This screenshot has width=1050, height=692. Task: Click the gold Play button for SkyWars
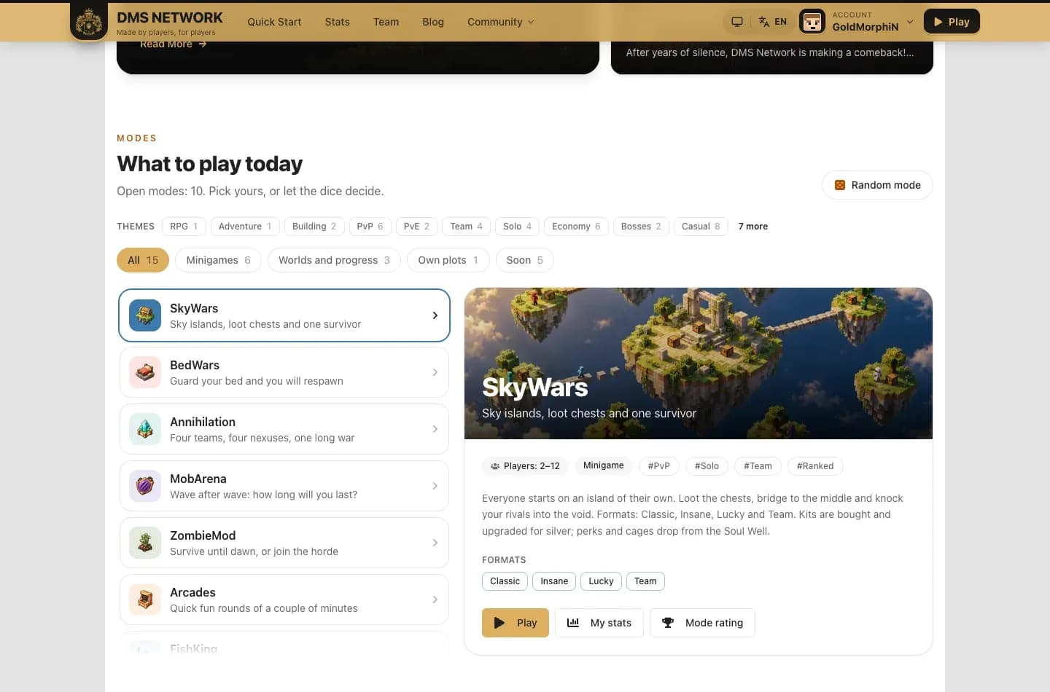pyautogui.click(x=516, y=623)
